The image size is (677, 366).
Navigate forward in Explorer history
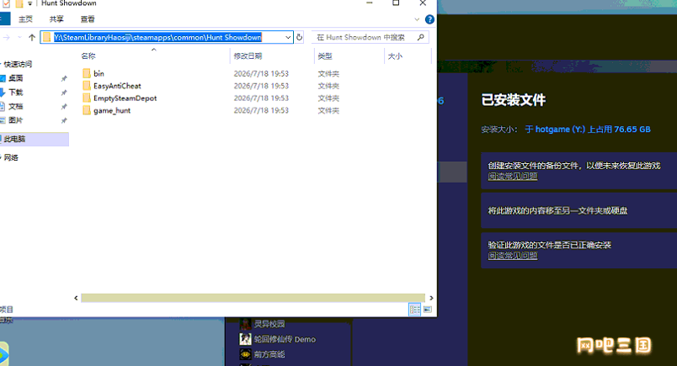7,38
